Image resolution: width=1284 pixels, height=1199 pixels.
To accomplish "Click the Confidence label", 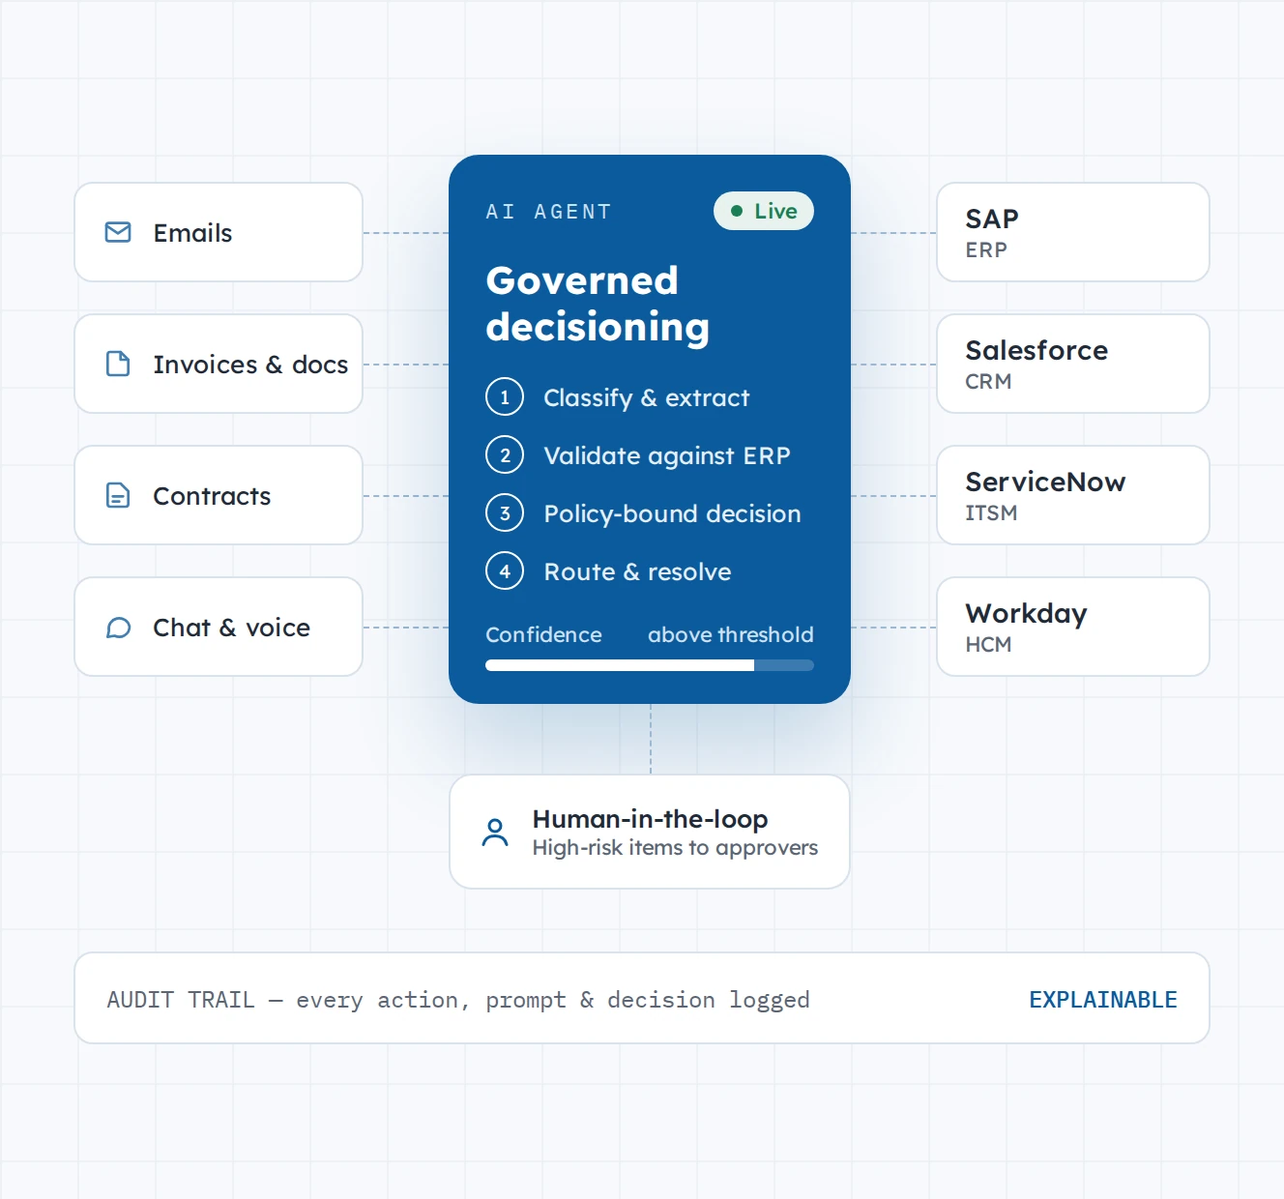I will coord(543,634).
